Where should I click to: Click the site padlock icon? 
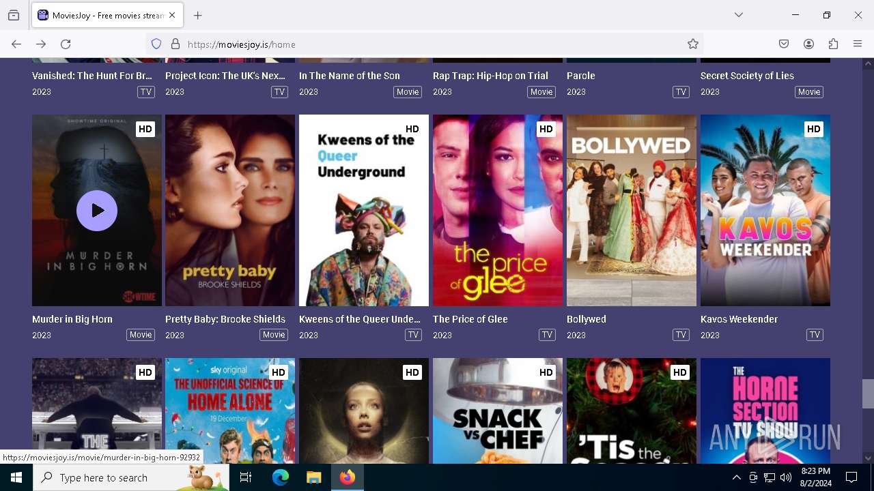(175, 44)
